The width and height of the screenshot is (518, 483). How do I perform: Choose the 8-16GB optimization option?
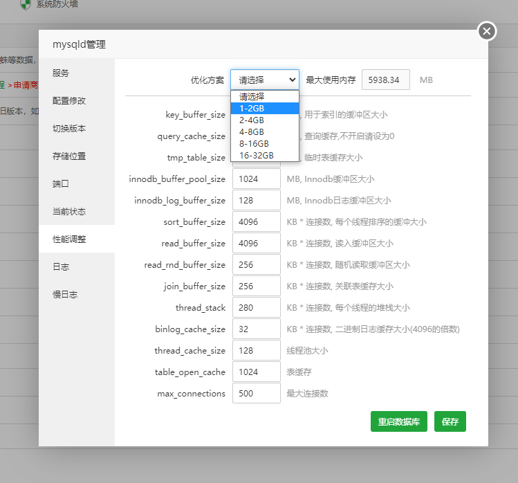tap(265, 144)
